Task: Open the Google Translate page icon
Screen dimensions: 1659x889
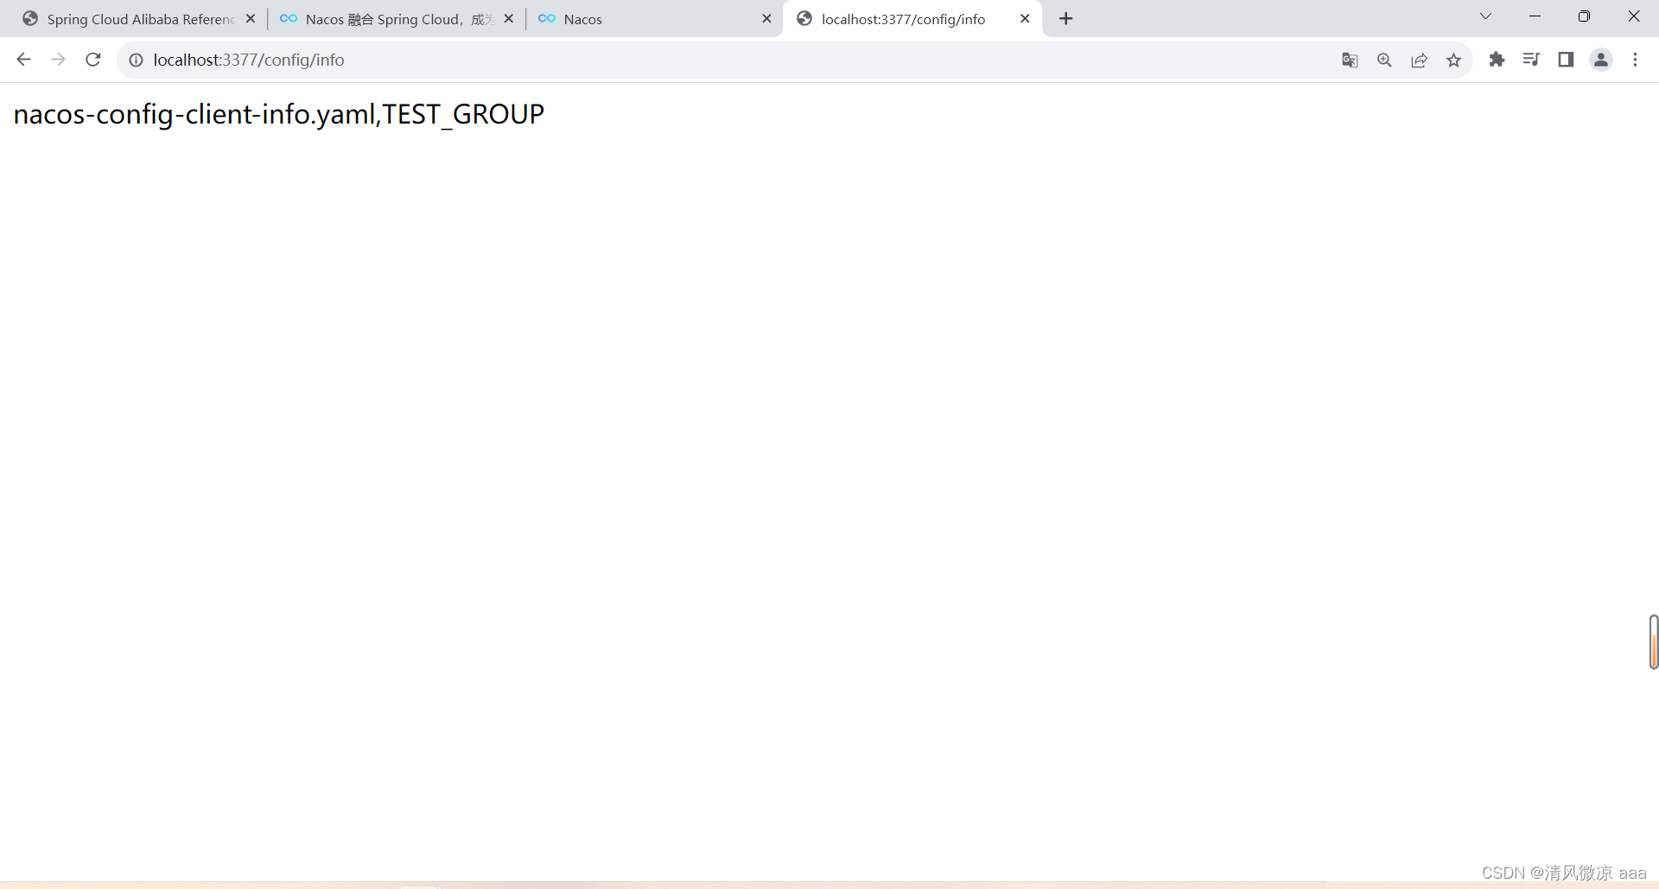Action: tap(1350, 60)
